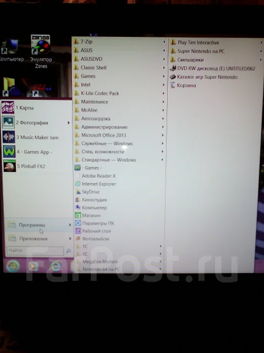The width and height of the screenshot is (264, 353).
Task: Expand the ASUS folder submenu
Action: tap(120, 50)
